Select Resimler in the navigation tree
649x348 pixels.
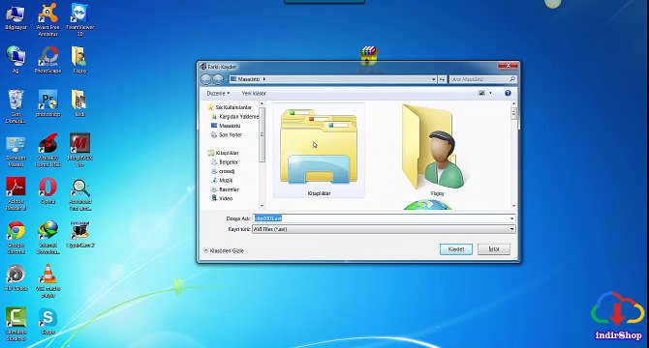point(225,189)
